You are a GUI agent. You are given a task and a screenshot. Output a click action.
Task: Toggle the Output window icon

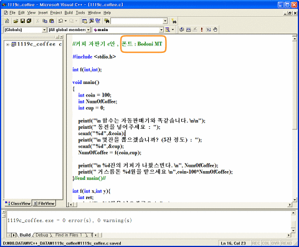pos(92,21)
